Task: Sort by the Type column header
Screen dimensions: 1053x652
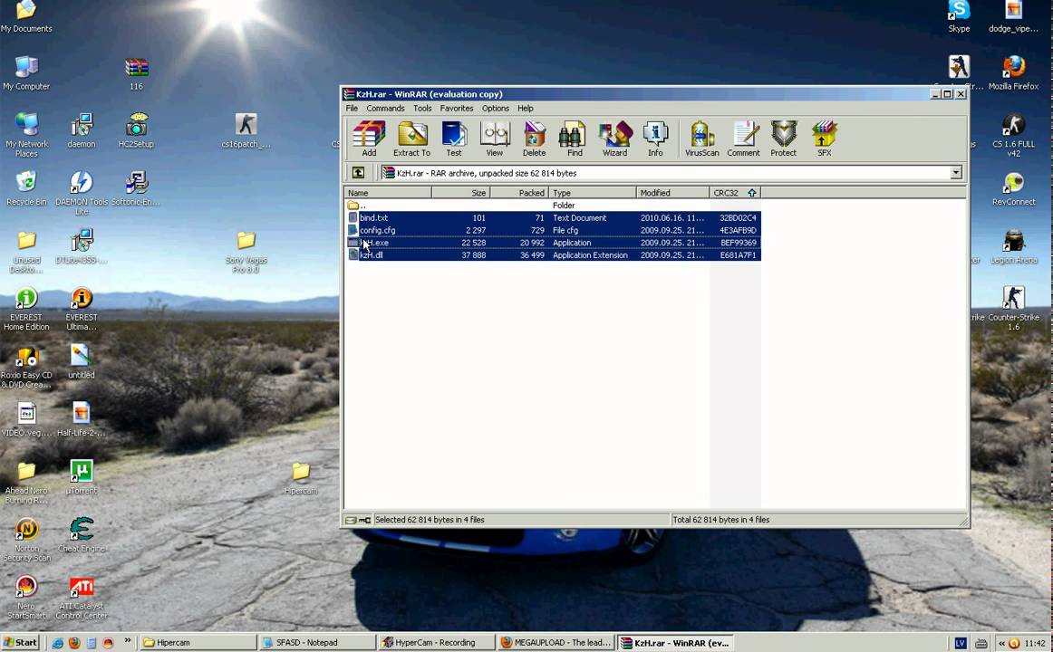Action: [x=593, y=193]
